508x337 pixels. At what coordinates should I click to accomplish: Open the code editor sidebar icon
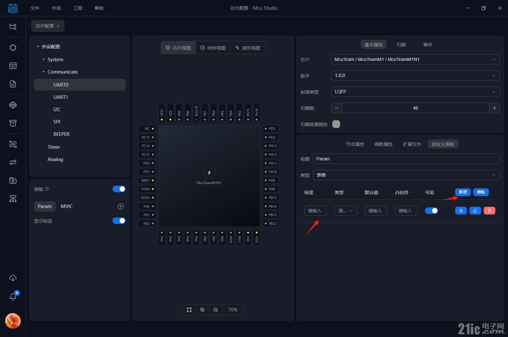coord(13,66)
